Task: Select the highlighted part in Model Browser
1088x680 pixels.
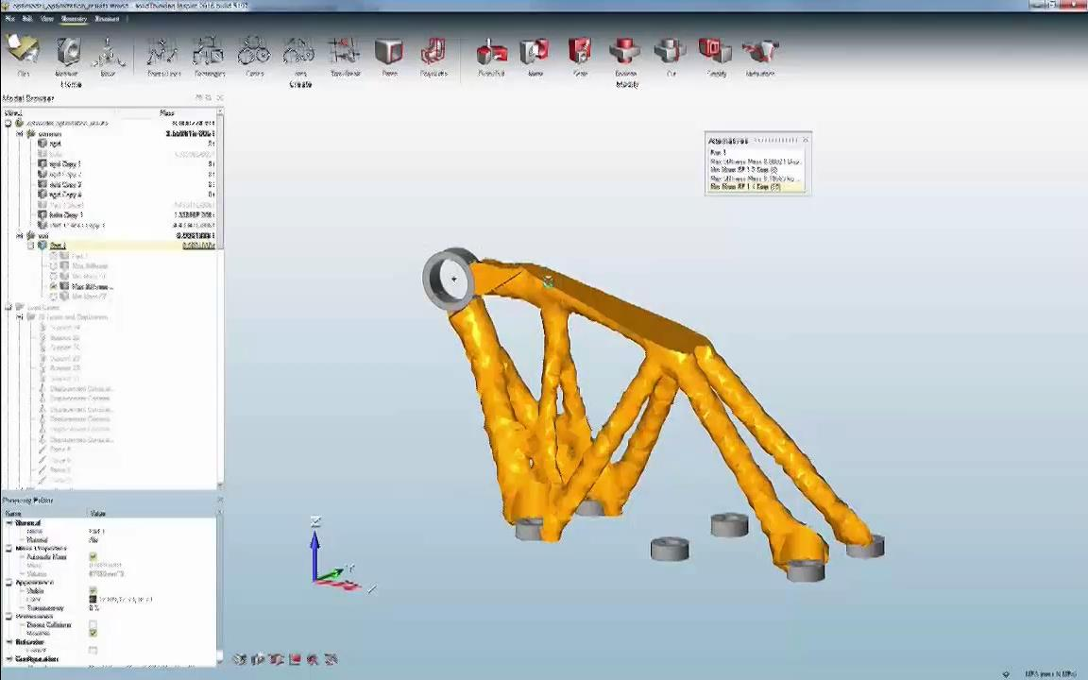Action: [59, 246]
